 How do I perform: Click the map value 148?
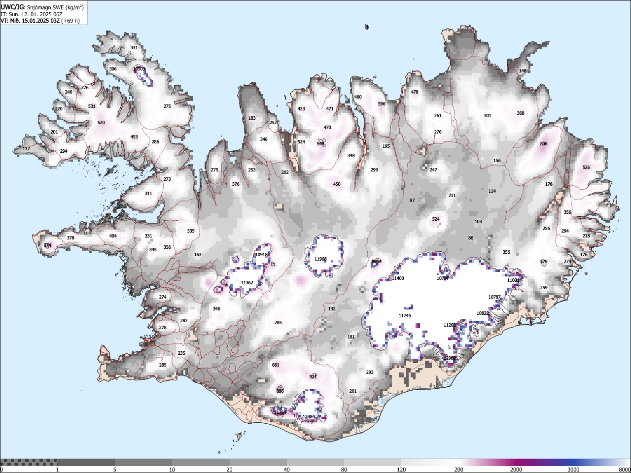(523, 71)
